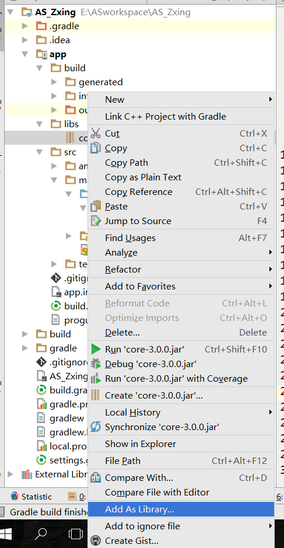Image resolution: width=284 pixels, height=548 pixels.
Task: Click the Cut scissors icon
Action: click(x=96, y=134)
